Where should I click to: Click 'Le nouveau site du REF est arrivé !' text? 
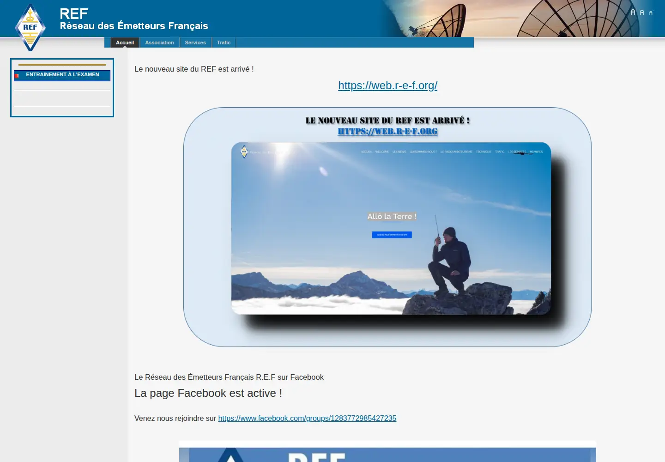coord(194,69)
